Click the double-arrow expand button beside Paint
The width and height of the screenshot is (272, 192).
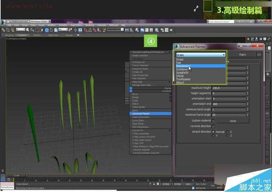259,54
